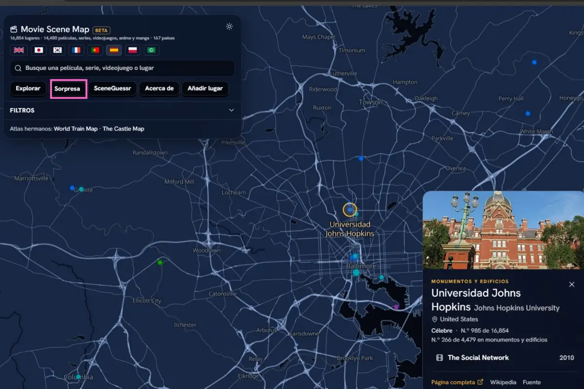
Task: Select the orange-ringed Johns Hopkins map marker
Action: (349, 210)
